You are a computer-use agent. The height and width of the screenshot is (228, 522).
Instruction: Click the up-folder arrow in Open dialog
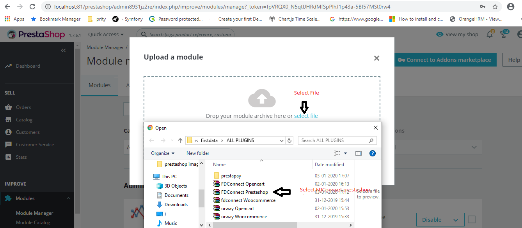(180, 140)
